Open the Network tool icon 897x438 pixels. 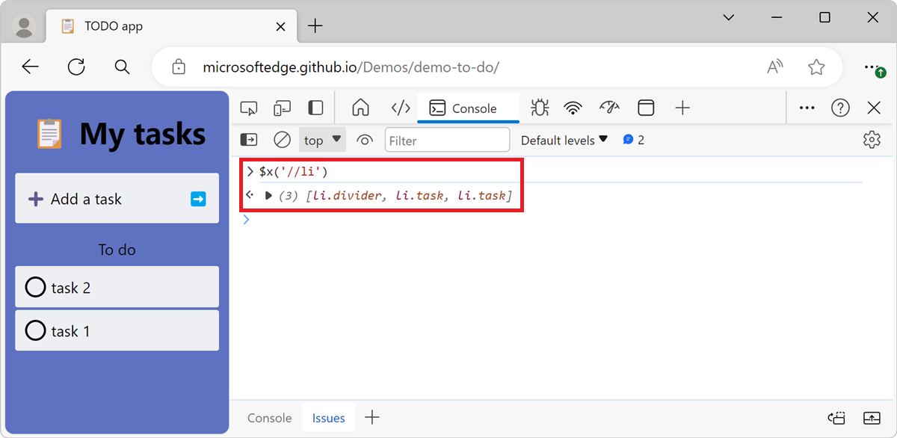click(x=573, y=108)
